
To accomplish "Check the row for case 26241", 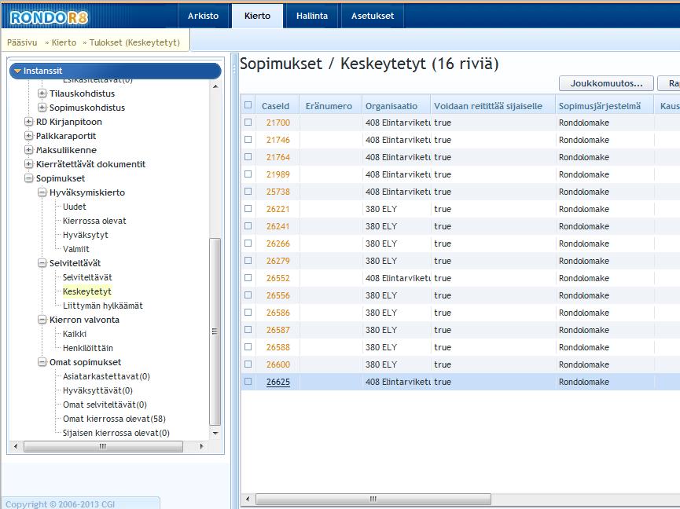I will [248, 225].
